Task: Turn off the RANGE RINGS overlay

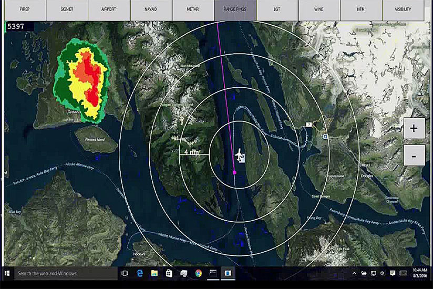Action: point(235,9)
